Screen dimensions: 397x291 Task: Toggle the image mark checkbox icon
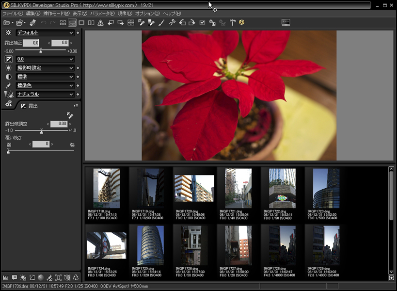tap(203, 22)
